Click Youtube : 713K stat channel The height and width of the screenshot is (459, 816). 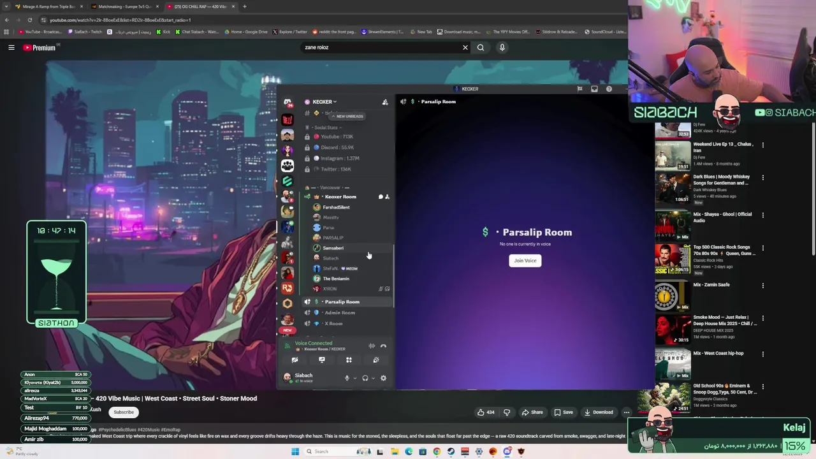348,136
